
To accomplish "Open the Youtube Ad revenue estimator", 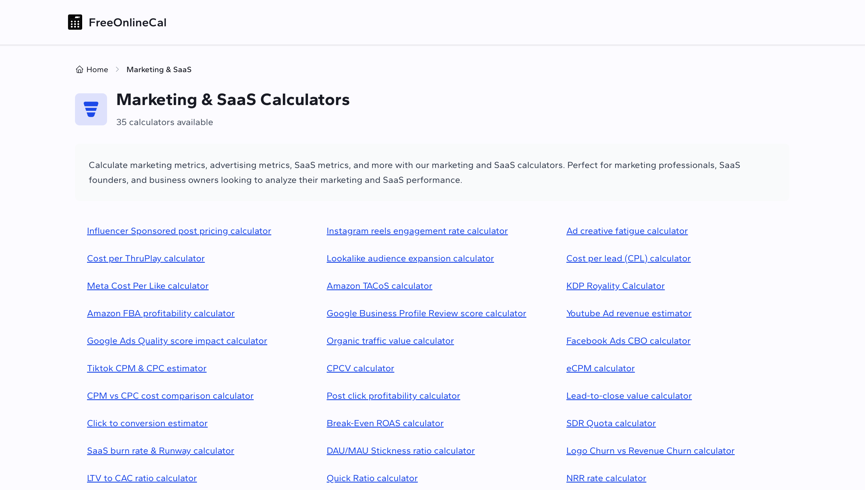I will (628, 313).
